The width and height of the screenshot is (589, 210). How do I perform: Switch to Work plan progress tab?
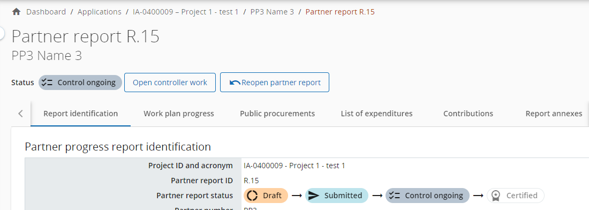(x=179, y=114)
